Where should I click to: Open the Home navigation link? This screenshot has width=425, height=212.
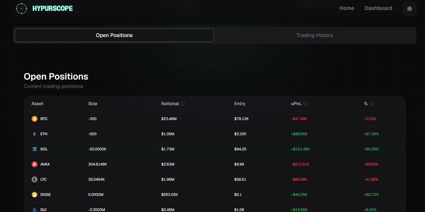(347, 8)
